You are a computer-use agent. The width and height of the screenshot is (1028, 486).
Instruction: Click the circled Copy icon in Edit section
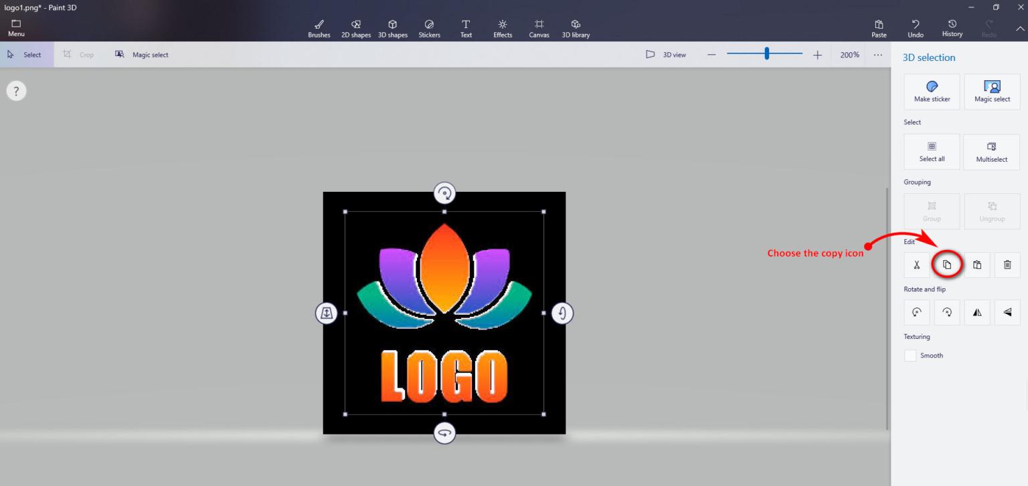947,265
